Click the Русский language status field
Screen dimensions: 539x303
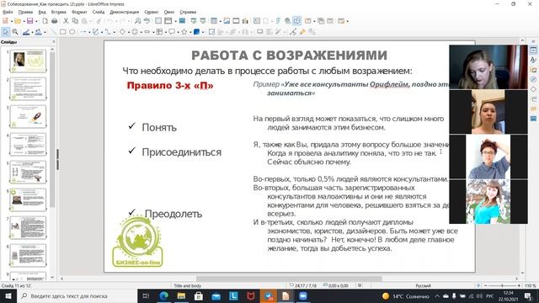point(423,286)
